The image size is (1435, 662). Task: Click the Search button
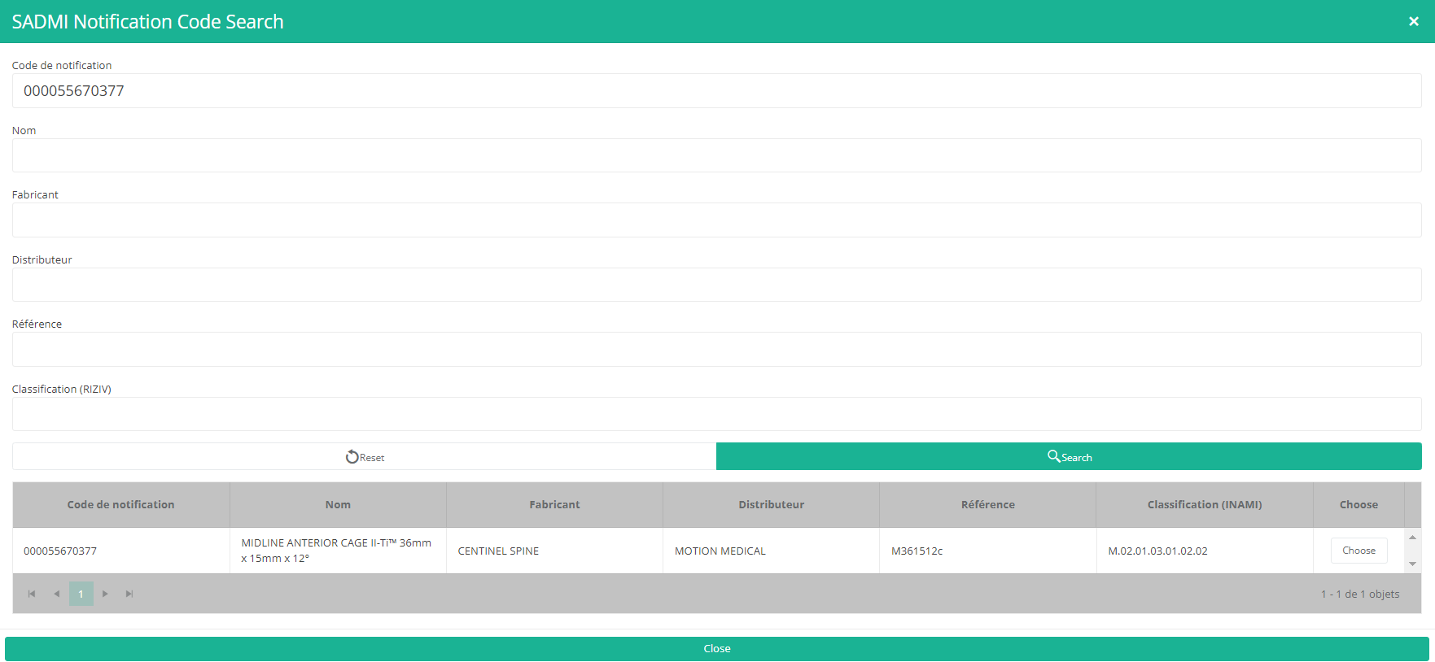coord(1068,457)
